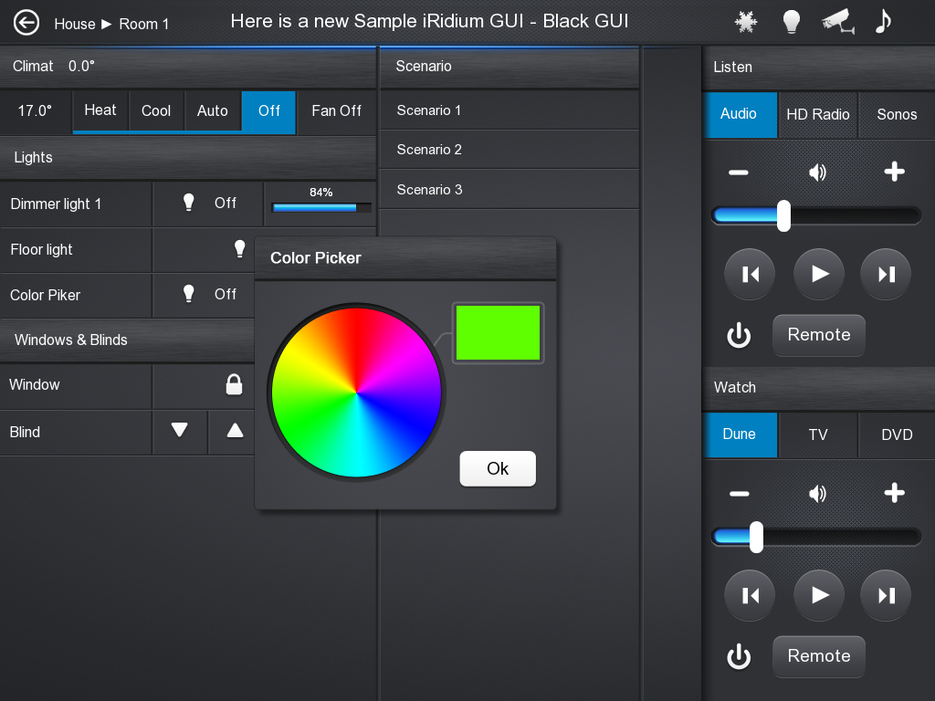Select Heat climate mode
The height and width of the screenshot is (701, 935).
click(100, 111)
